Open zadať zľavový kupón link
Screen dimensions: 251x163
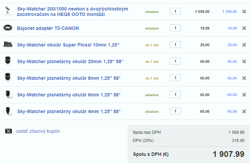click(x=37, y=131)
